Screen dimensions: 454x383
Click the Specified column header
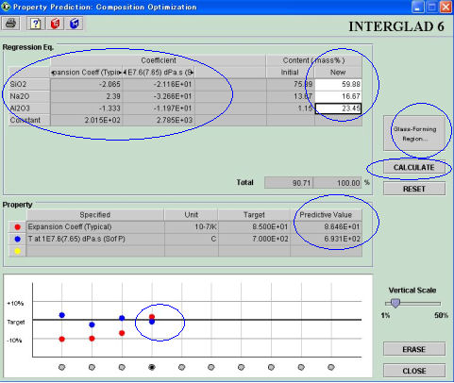[x=95, y=215]
